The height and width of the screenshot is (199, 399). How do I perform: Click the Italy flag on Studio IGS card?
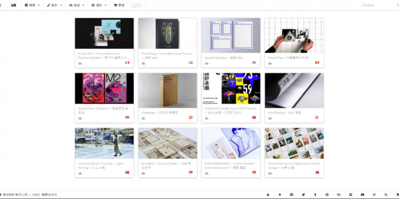[127, 62]
